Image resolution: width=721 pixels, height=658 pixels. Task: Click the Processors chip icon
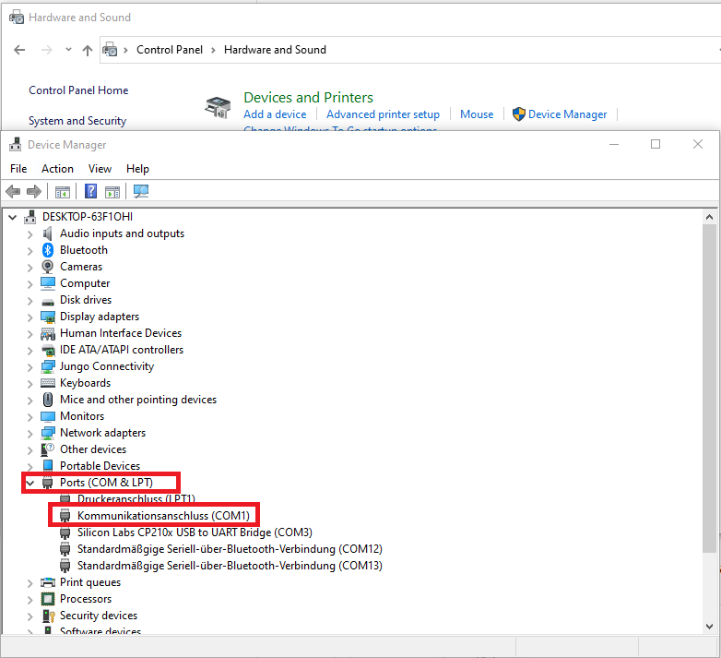(48, 599)
